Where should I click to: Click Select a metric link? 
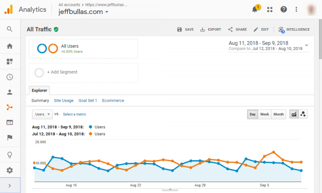(75, 114)
